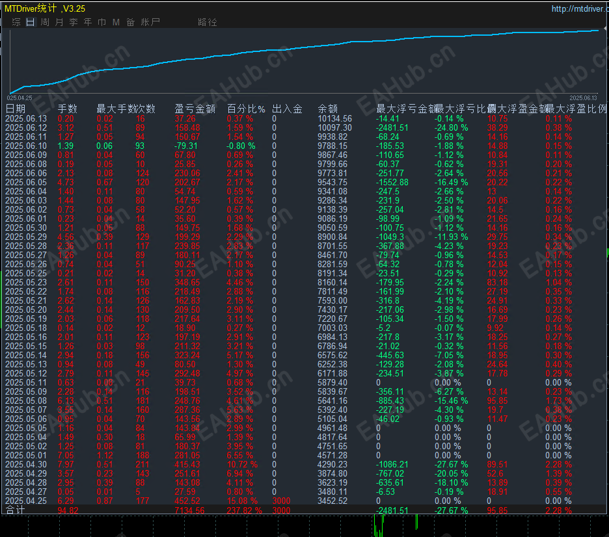This screenshot has height=537, width=609.
Task: Open the 备 tab
Action: click(x=131, y=22)
